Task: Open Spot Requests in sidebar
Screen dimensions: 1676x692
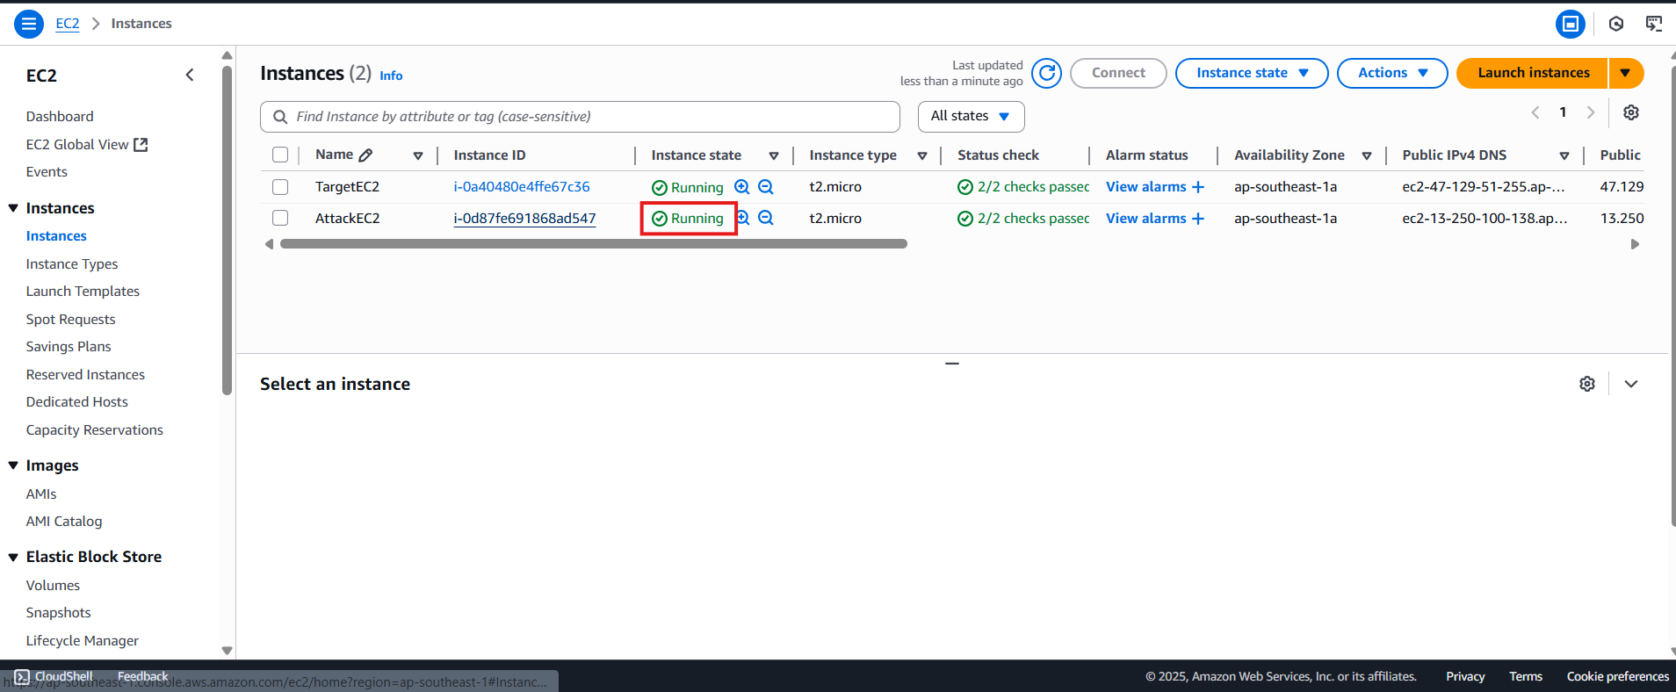Action: (70, 320)
